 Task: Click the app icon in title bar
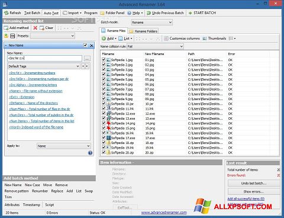pyautogui.click(x=5, y=4)
